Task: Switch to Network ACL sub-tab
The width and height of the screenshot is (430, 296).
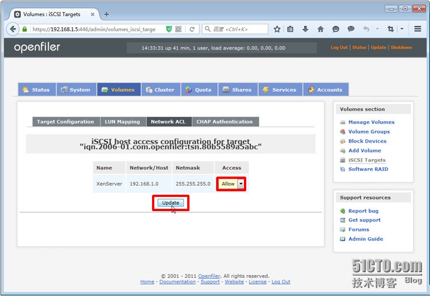Action: [x=169, y=122]
